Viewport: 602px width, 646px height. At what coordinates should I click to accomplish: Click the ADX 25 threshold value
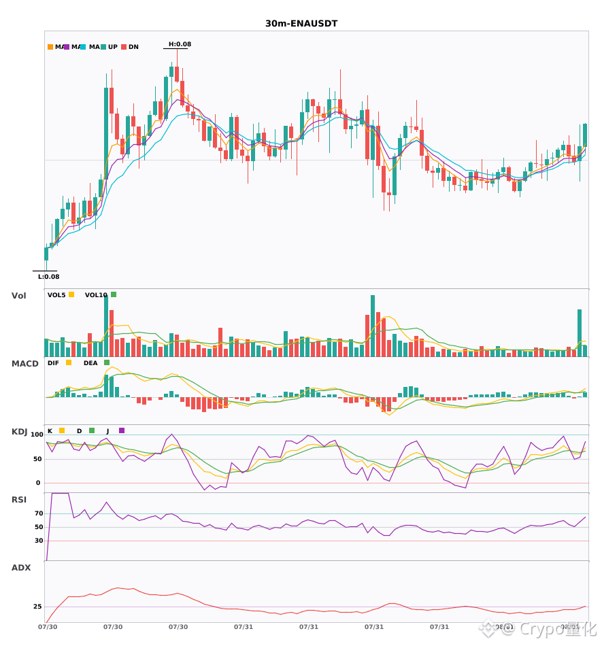point(37,606)
